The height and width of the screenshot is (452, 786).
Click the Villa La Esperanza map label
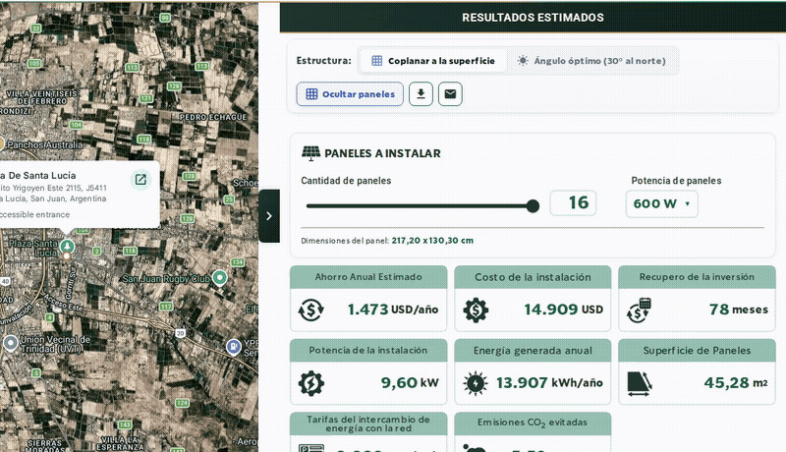click(x=120, y=443)
